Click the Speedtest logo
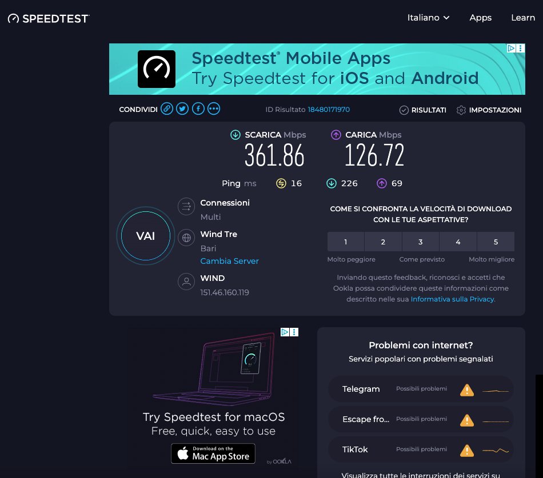This screenshot has height=478, width=543. point(49,18)
